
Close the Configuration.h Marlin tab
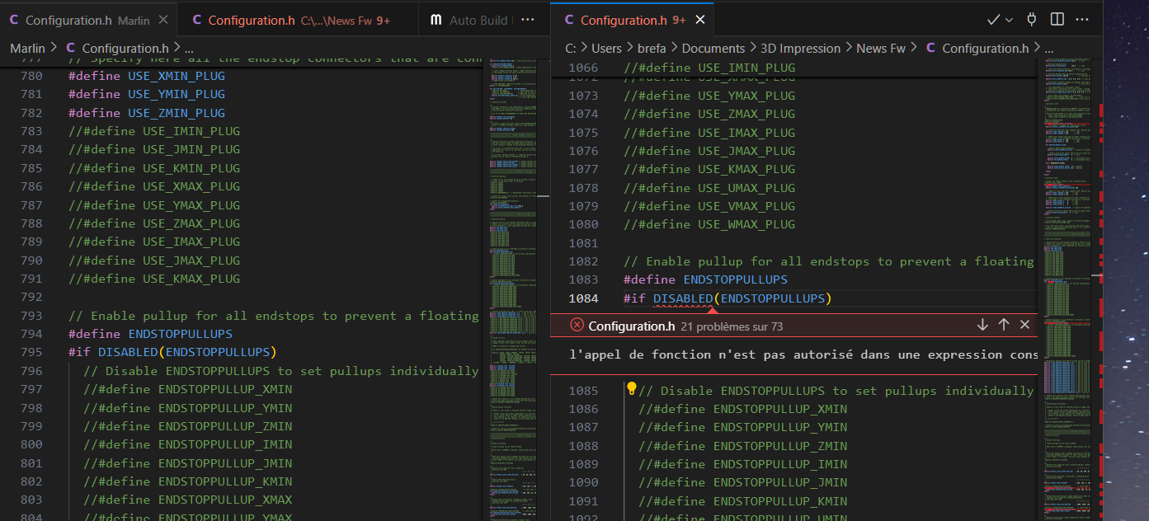[162, 20]
